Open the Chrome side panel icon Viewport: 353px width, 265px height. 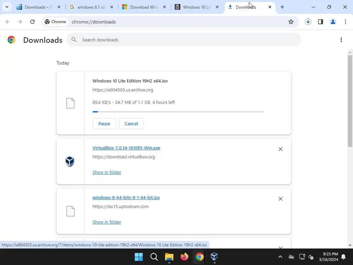pyautogui.click(x=321, y=22)
